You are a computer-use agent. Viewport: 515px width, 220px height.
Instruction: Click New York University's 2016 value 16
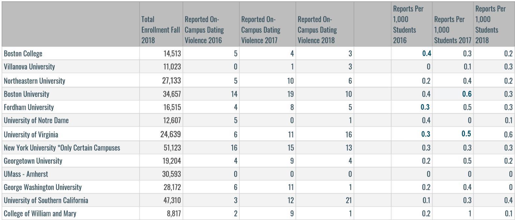(x=234, y=148)
